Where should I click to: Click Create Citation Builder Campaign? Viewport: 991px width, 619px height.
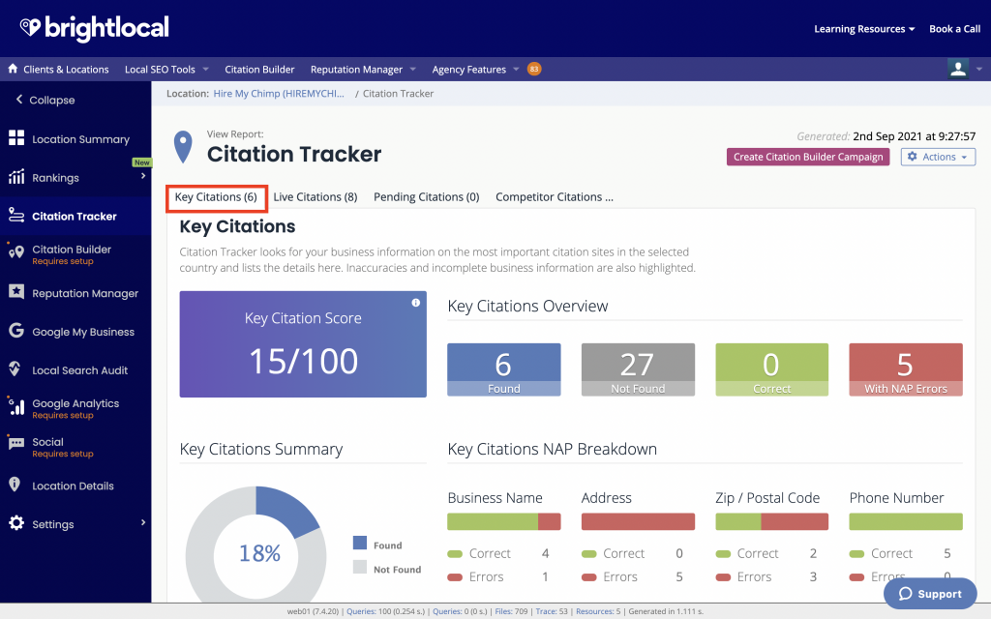[x=807, y=156]
